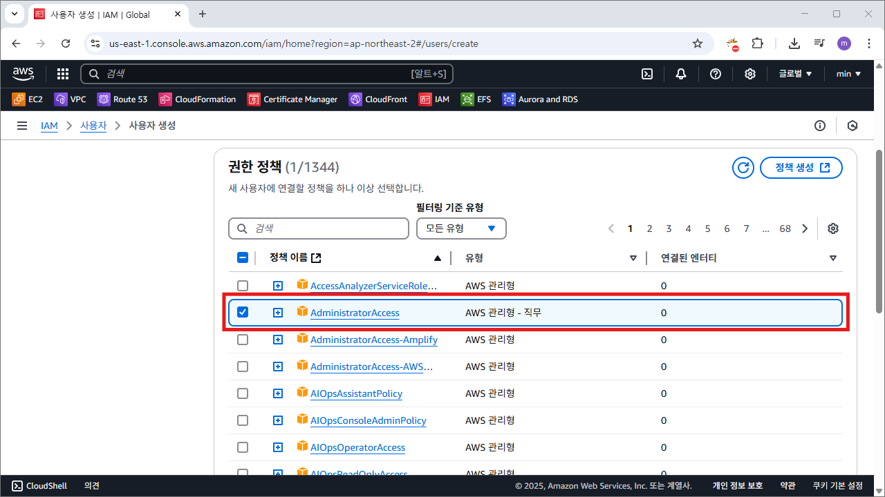Viewport: 885px width, 497px height.
Task: Go to IAM breadcrumb link
Action: point(49,126)
